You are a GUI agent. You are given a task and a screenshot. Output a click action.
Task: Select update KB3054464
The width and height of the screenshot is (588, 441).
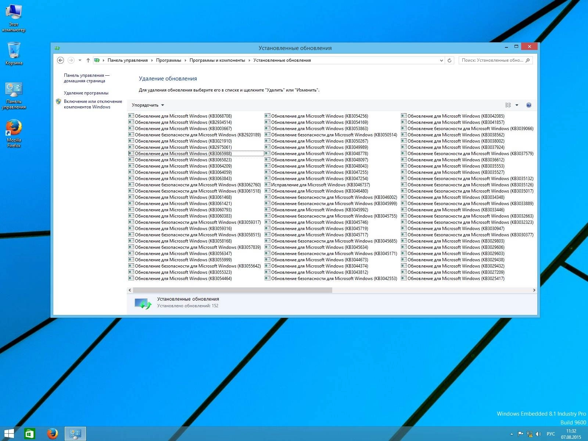point(180,279)
